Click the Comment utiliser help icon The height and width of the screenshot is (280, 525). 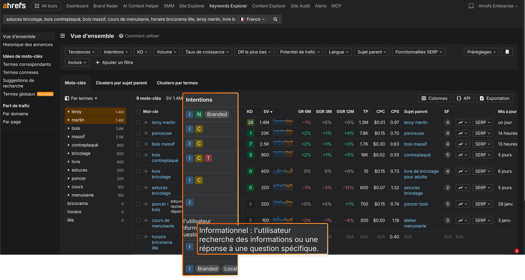[x=121, y=36]
